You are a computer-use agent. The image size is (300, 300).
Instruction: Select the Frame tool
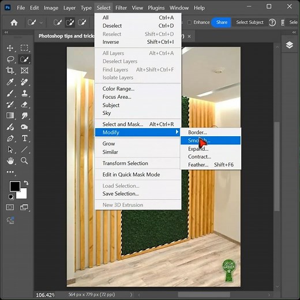[x=24, y=70]
